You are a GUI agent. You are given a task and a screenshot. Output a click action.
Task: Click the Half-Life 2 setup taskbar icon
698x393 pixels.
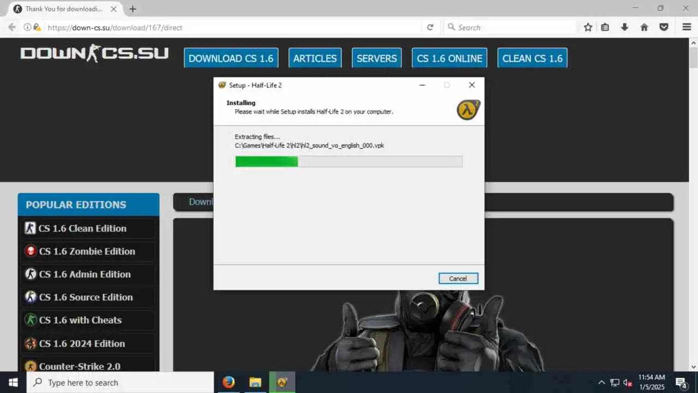282,382
